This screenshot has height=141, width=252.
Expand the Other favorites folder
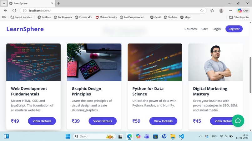coord(239,17)
